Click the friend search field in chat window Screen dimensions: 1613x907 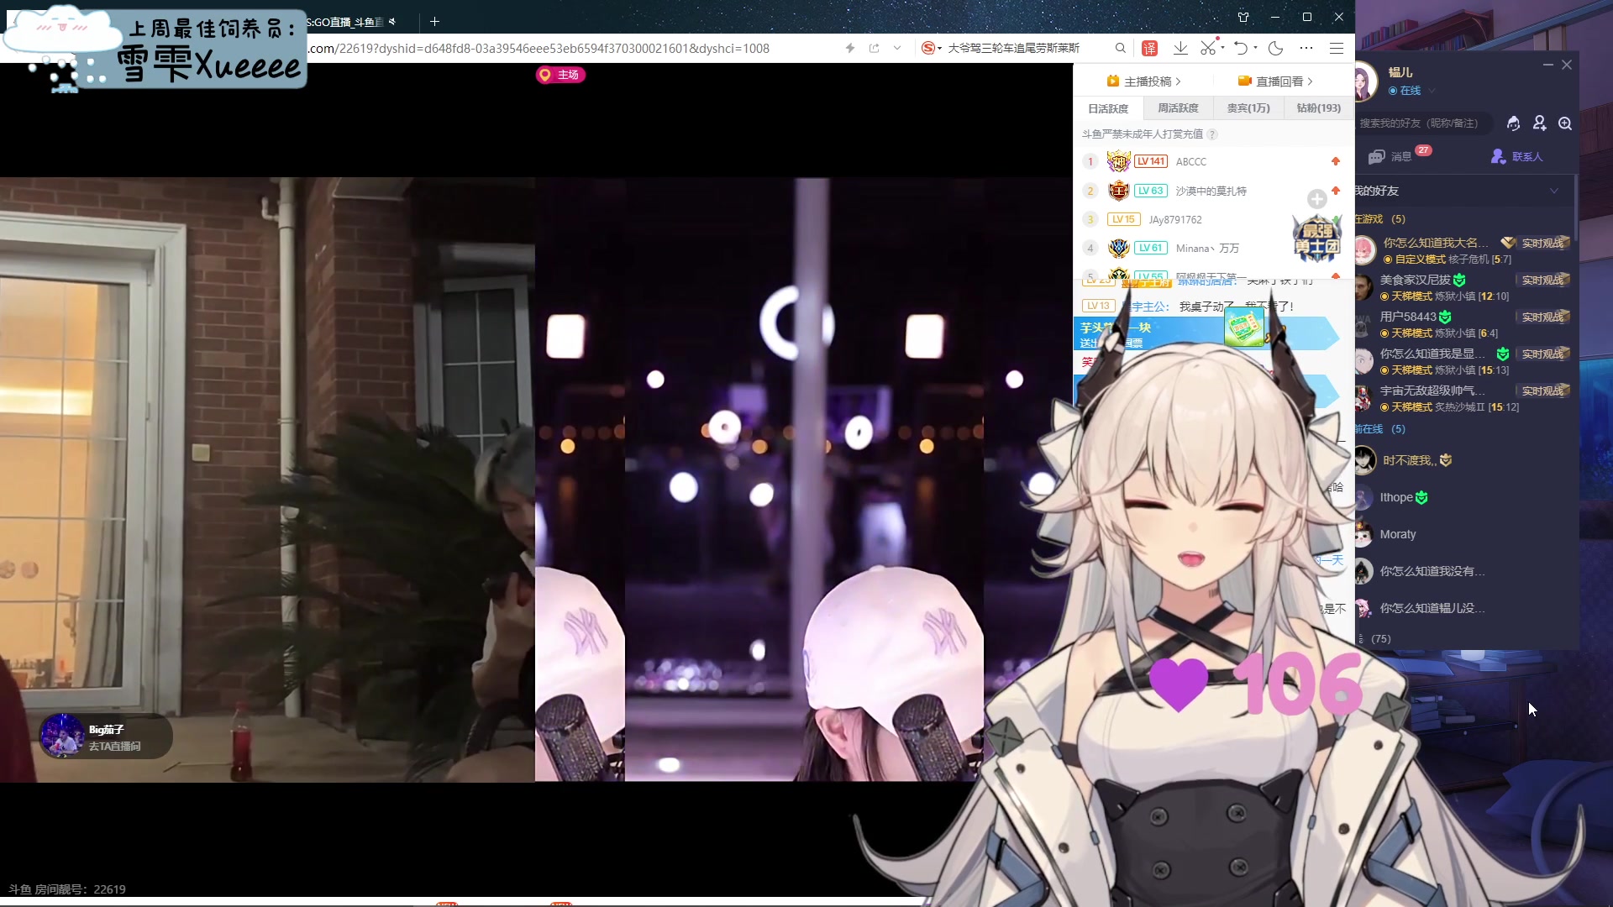[x=1421, y=123]
